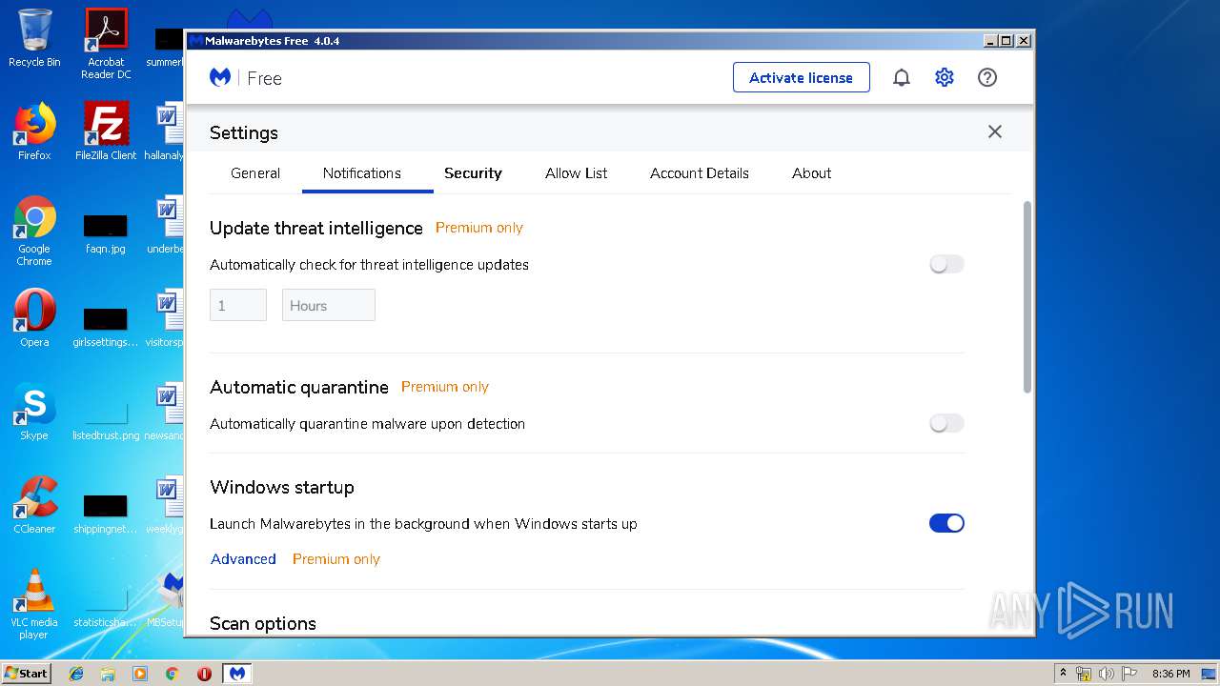This screenshot has width=1220, height=686.
Task: Switch to the Notifications tab
Action: coord(362,173)
